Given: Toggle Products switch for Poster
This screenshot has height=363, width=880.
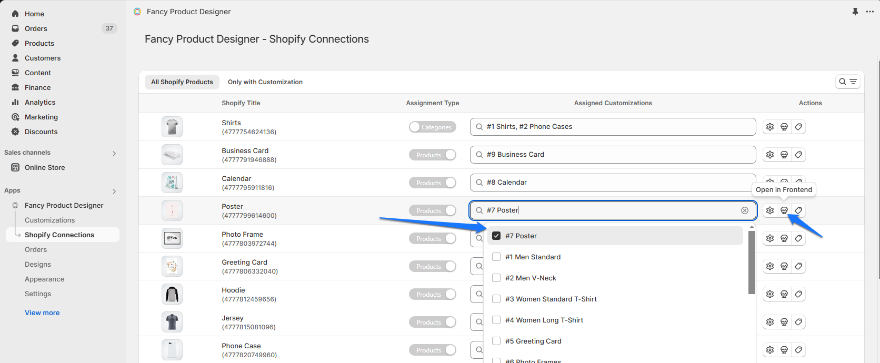Looking at the screenshot, I should tap(433, 210).
